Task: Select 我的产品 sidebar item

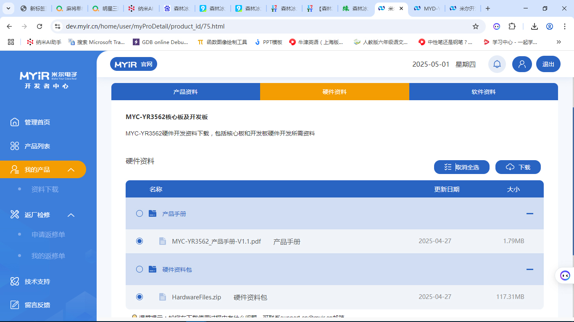Action: tap(43, 169)
